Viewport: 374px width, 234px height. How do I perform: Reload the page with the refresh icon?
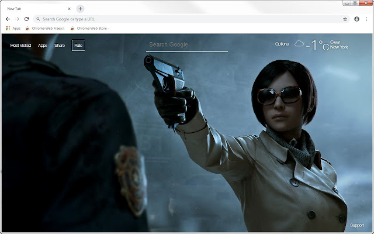point(26,19)
